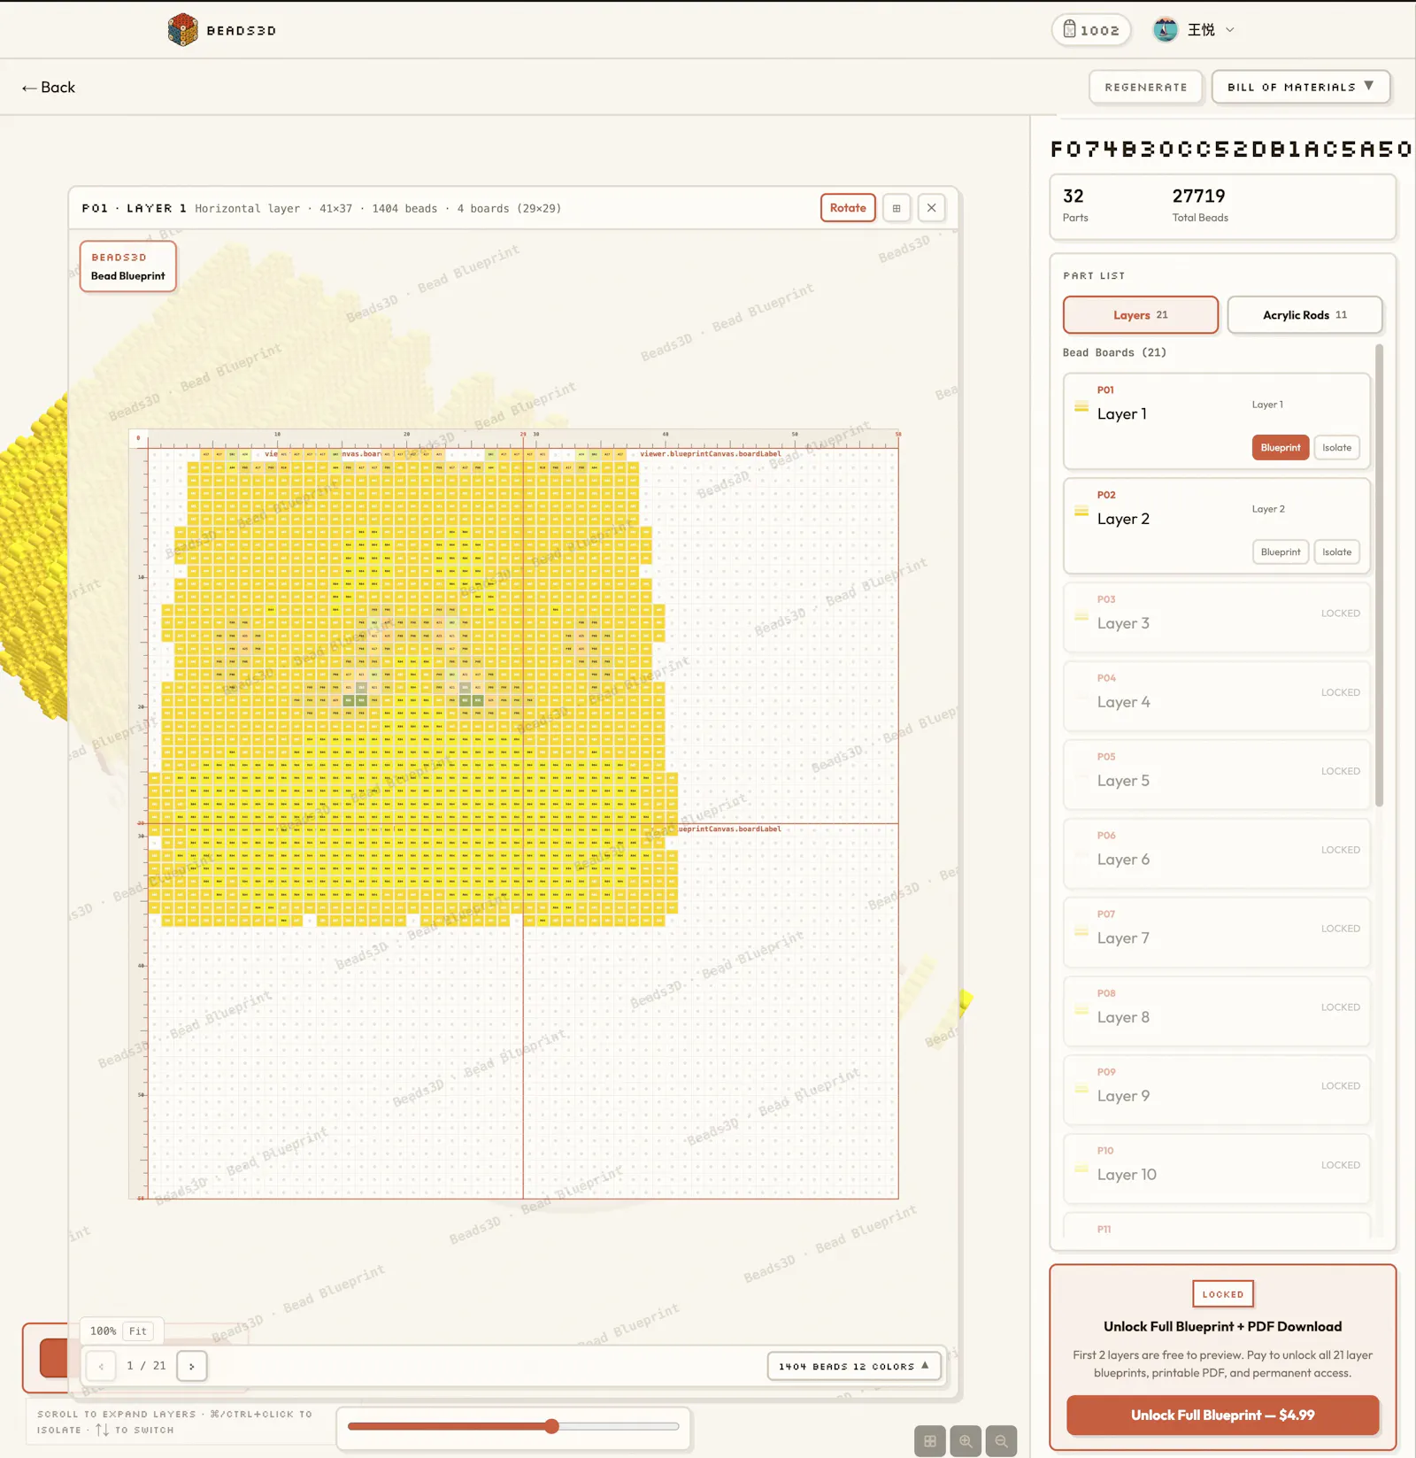Click the grid layout icon at bottom
This screenshot has height=1458, width=1416.
pos(929,1441)
